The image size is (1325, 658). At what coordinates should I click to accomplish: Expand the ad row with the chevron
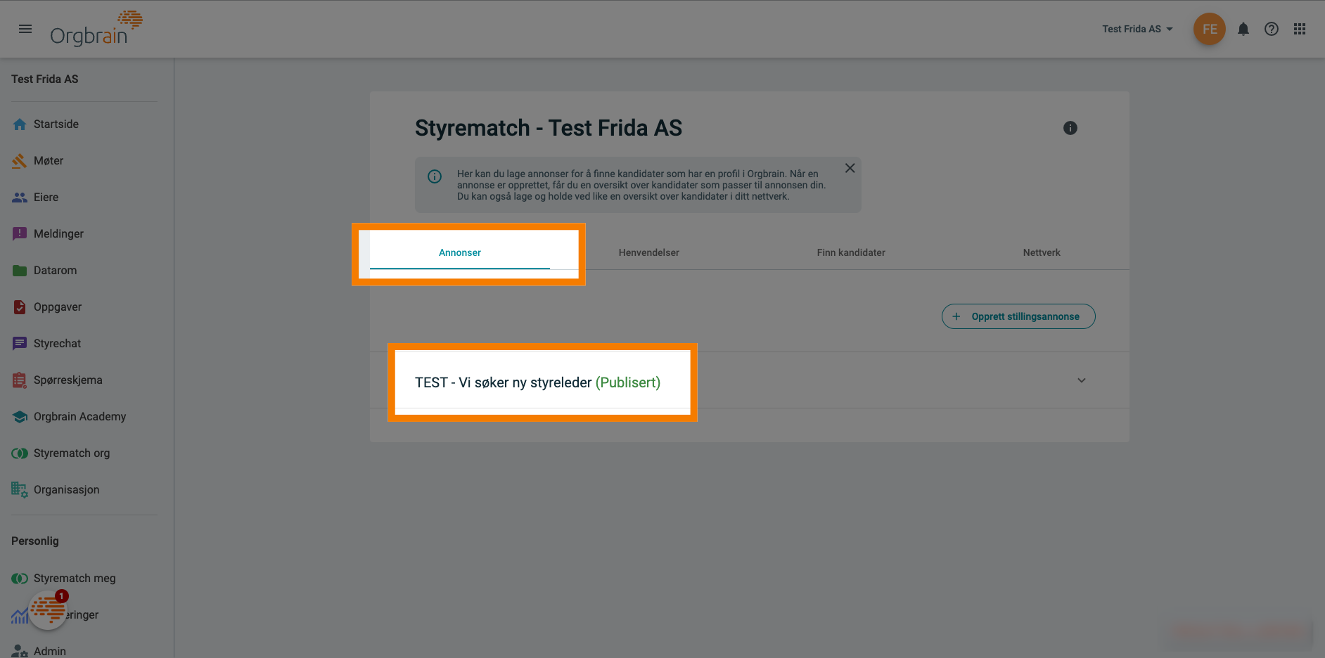(x=1082, y=380)
